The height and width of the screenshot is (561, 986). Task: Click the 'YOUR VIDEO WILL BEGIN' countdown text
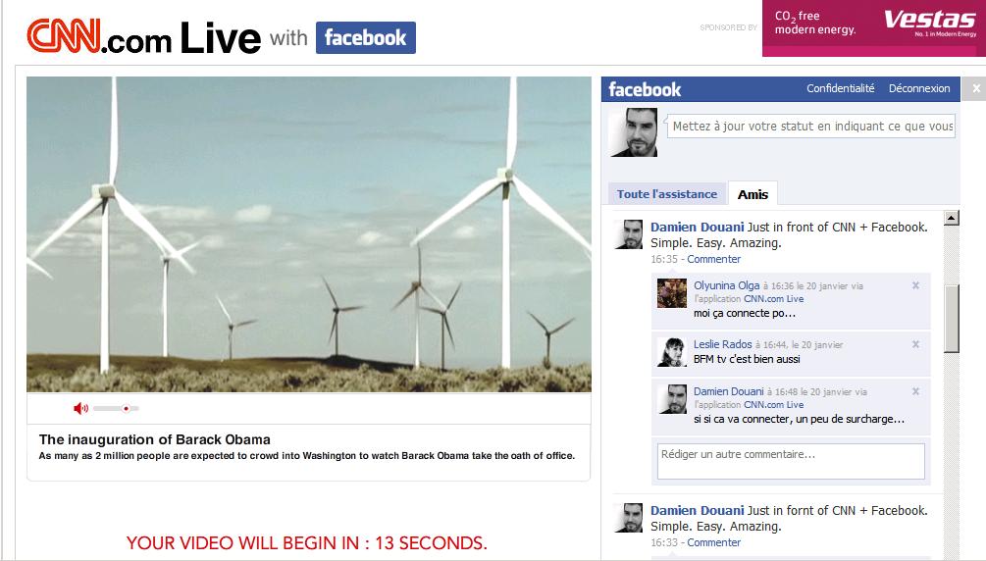307,543
